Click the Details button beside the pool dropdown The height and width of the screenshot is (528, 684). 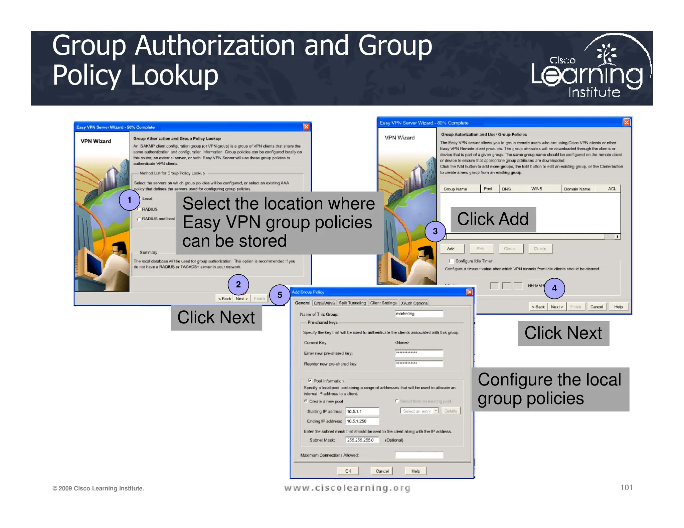point(451,411)
